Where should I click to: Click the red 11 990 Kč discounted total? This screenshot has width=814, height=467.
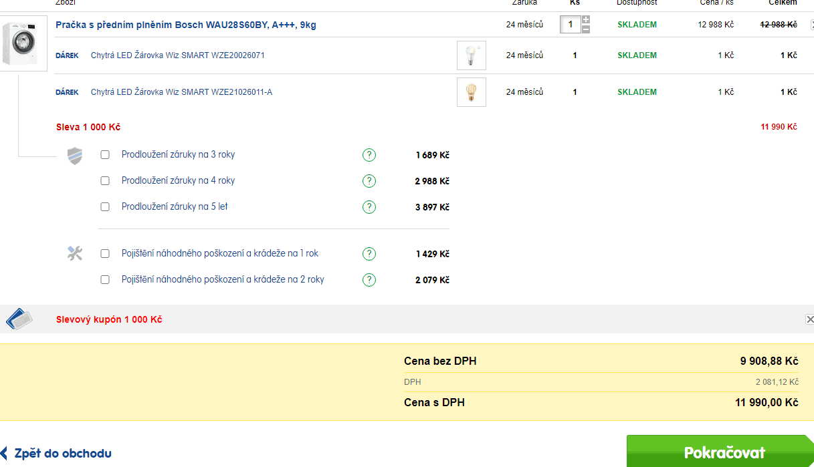point(779,127)
